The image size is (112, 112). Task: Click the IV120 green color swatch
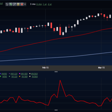[x=10, y=76]
